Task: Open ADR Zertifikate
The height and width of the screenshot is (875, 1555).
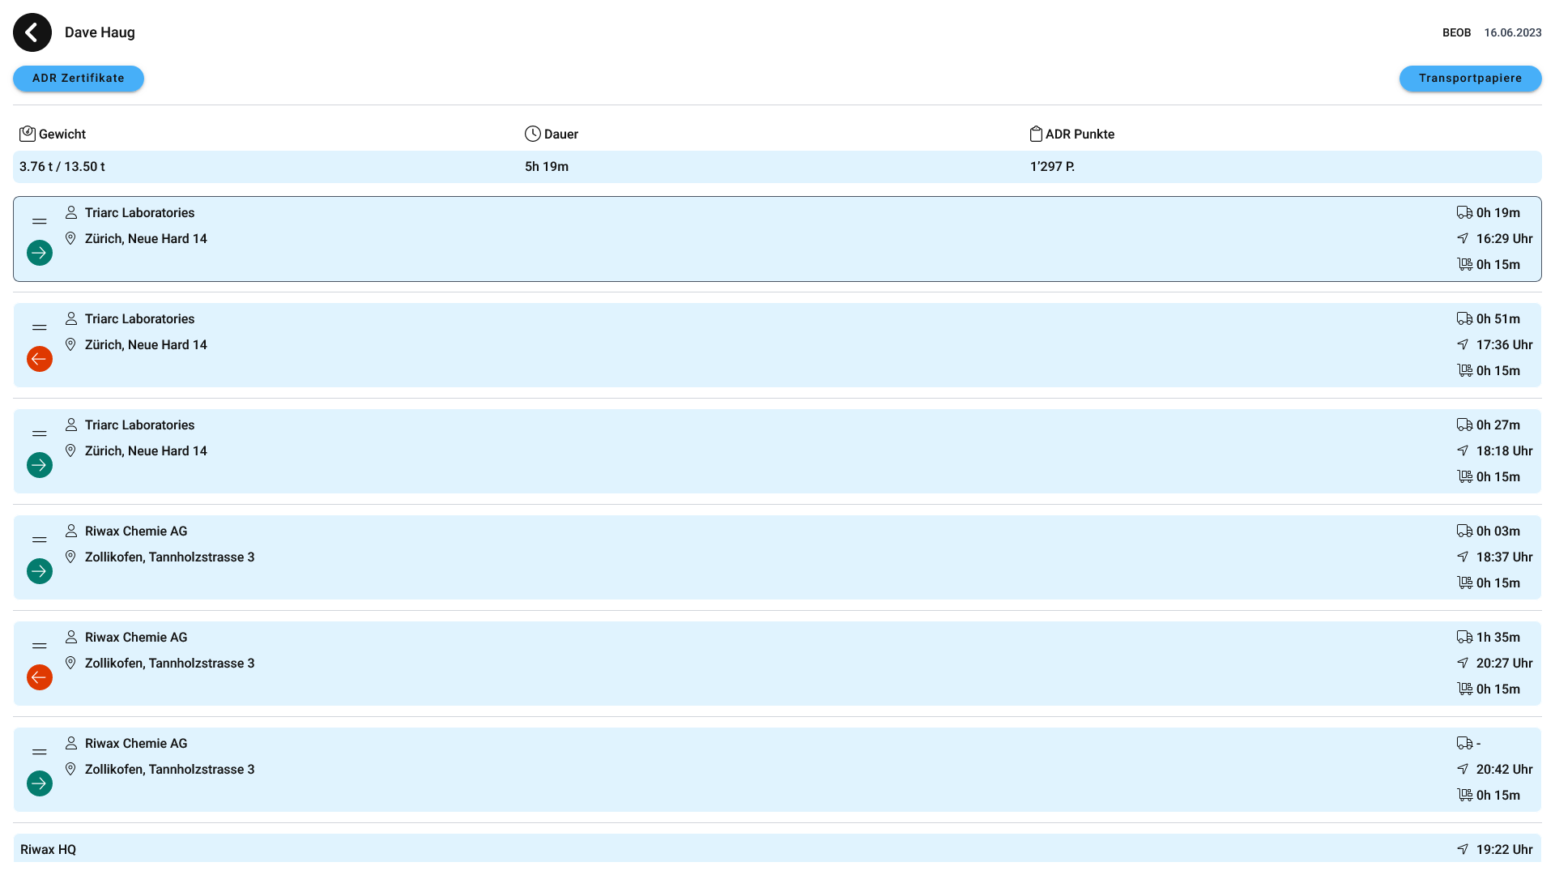Action: point(79,79)
